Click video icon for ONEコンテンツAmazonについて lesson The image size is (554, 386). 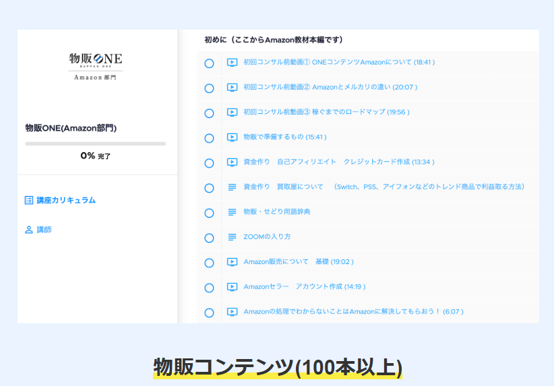point(232,63)
